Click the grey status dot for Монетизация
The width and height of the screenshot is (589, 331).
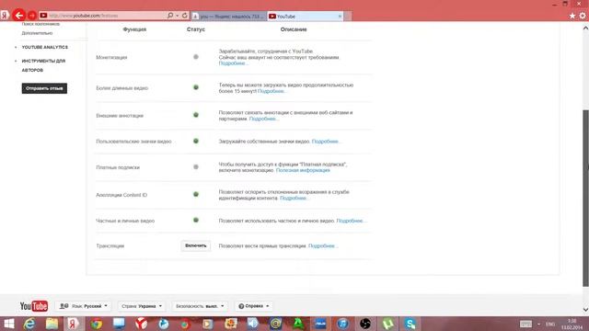click(x=196, y=57)
